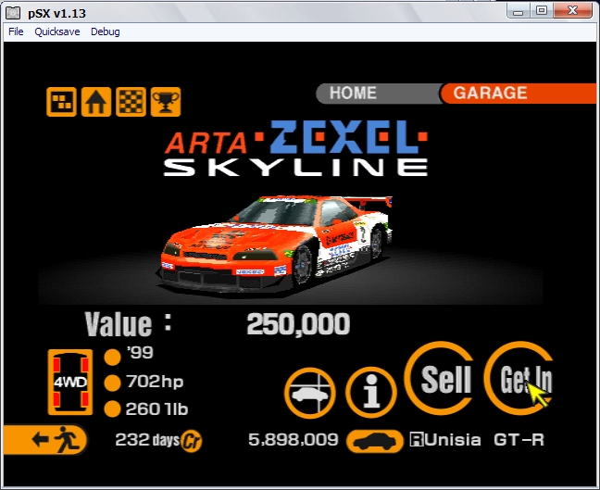Click the 4WD drivetrain icon
Image resolution: width=600 pixels, height=490 pixels.
pos(70,382)
